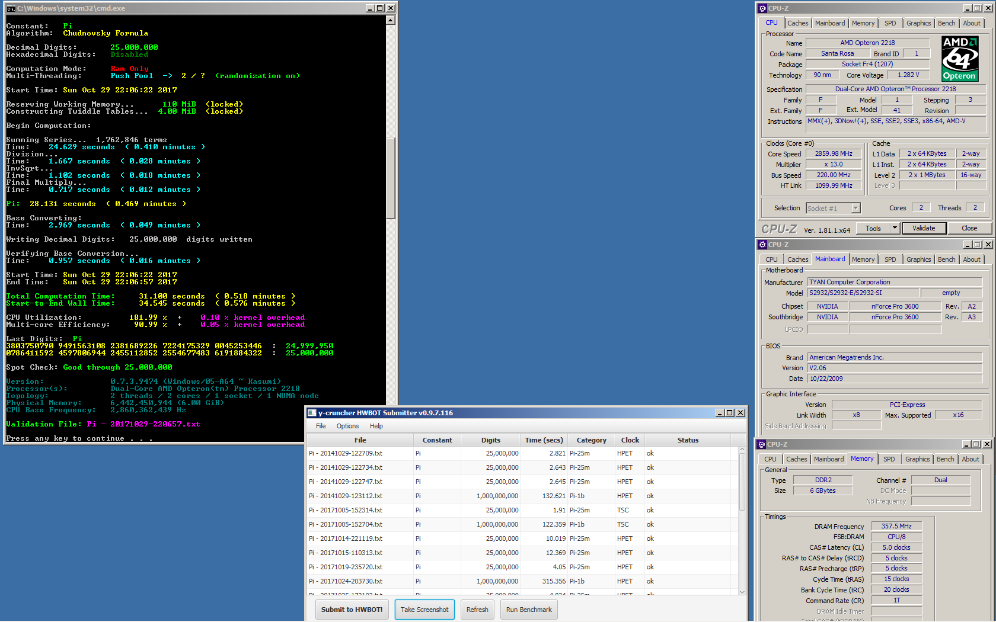The image size is (996, 622).
Task: Sort by Digits column header
Action: (x=491, y=440)
